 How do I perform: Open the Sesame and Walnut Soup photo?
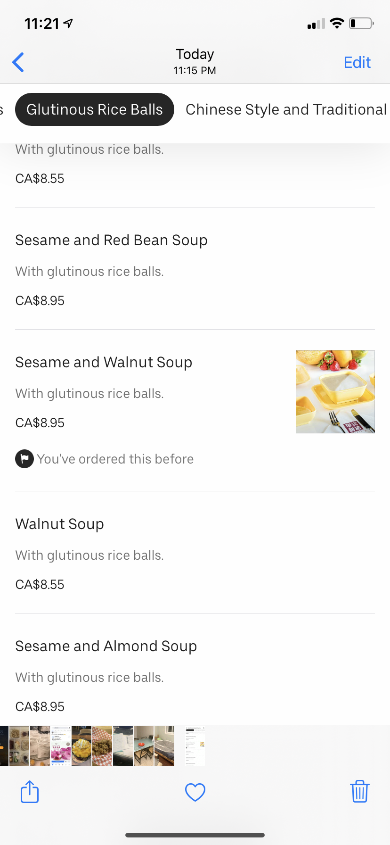tap(335, 392)
